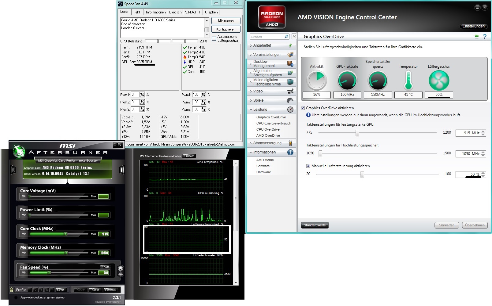Click the Minimieren button in SpeedFan
This screenshot has height=306, width=492.
coord(226,21)
